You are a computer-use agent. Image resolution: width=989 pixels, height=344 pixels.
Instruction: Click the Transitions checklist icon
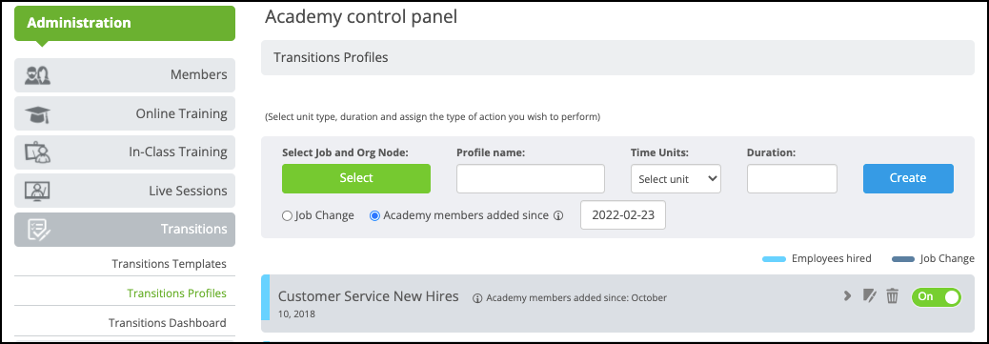(39, 230)
